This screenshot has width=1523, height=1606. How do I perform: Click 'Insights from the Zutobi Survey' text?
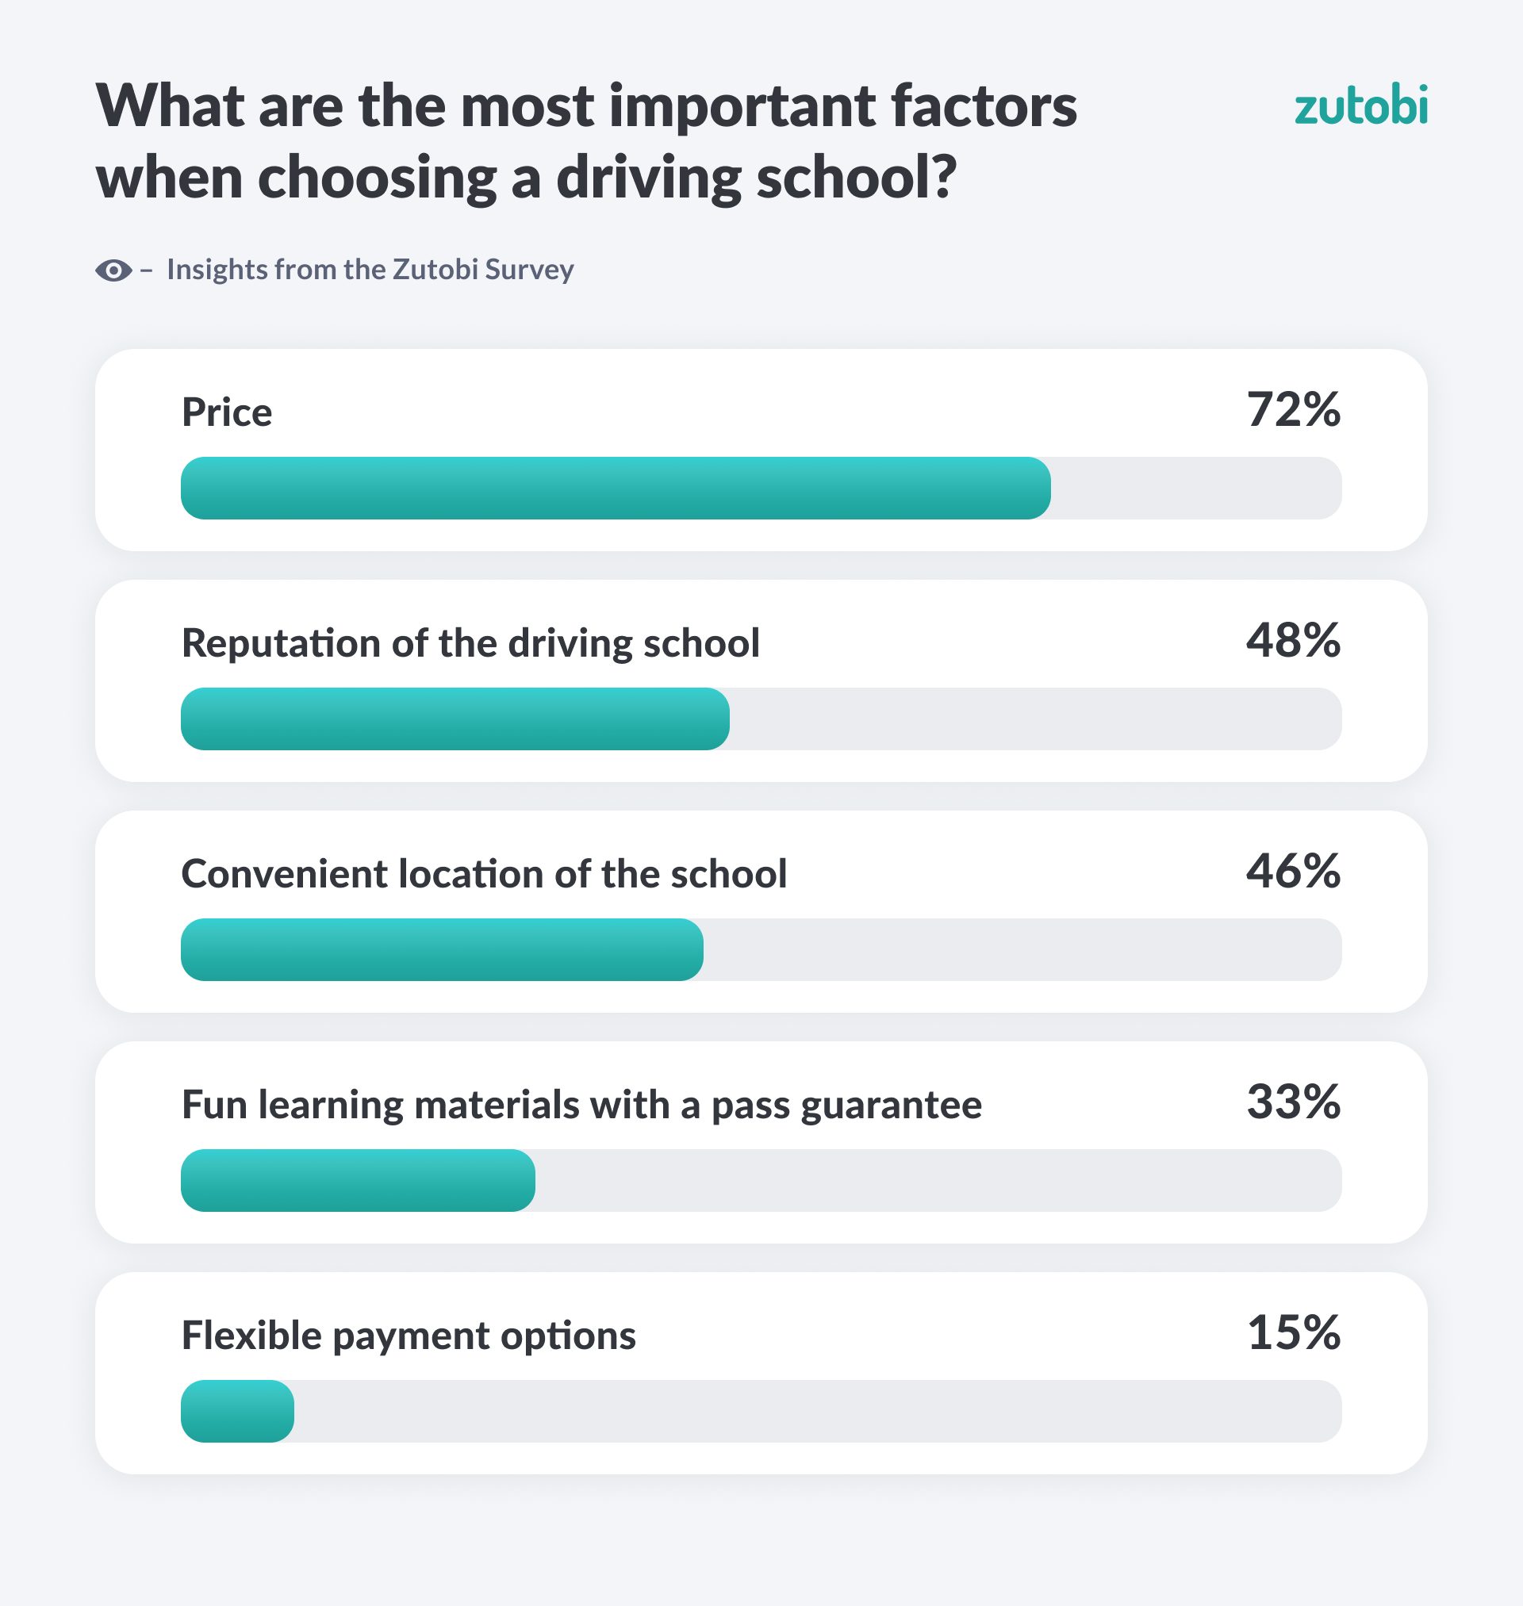pos(370,270)
